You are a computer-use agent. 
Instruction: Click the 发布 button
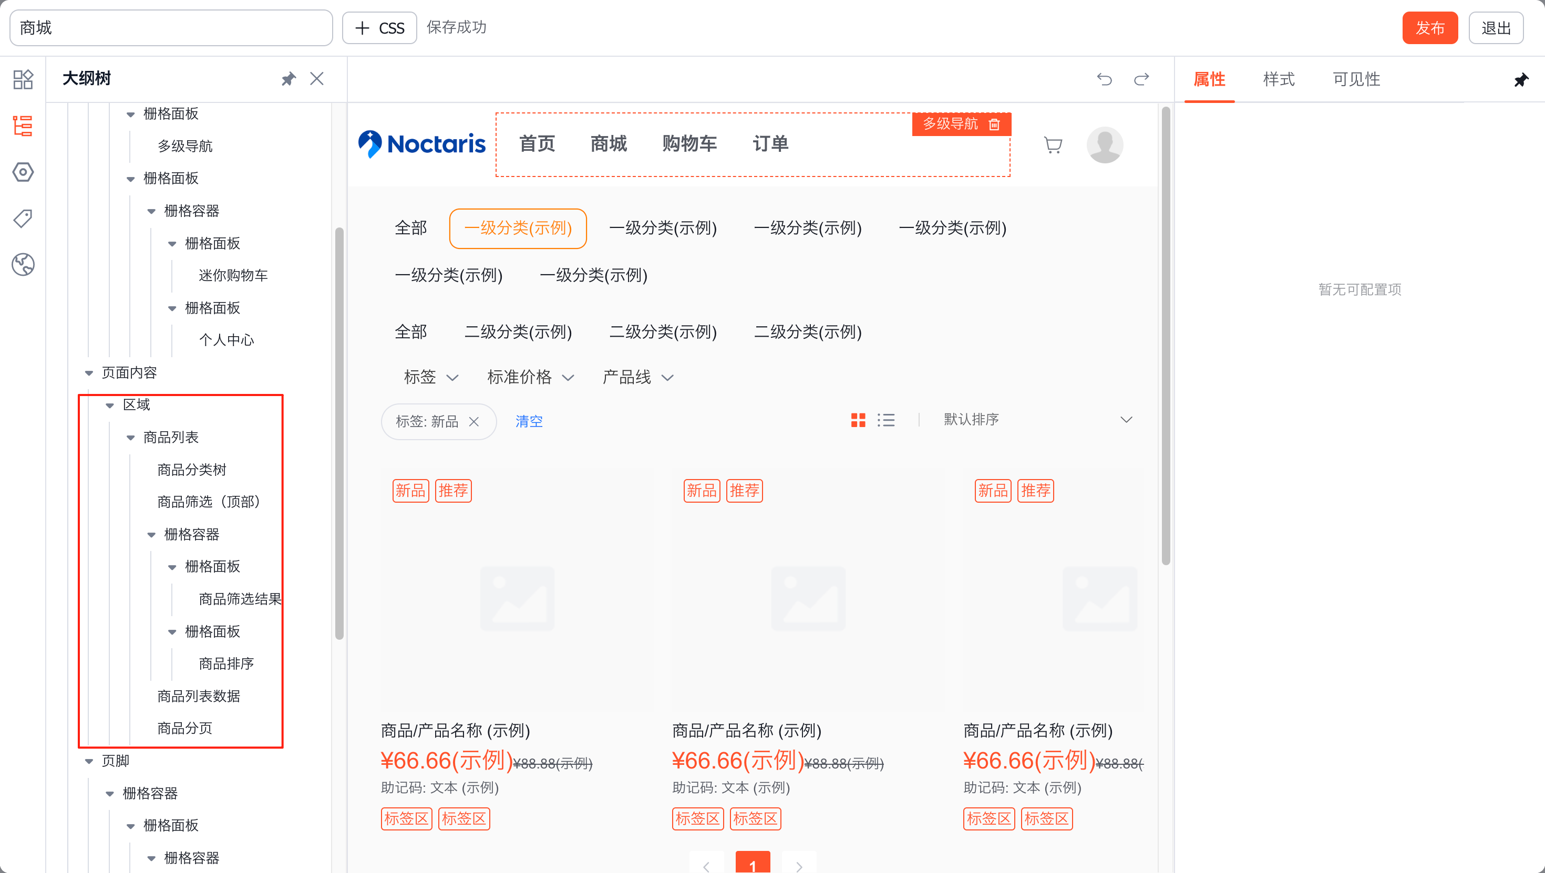point(1429,28)
